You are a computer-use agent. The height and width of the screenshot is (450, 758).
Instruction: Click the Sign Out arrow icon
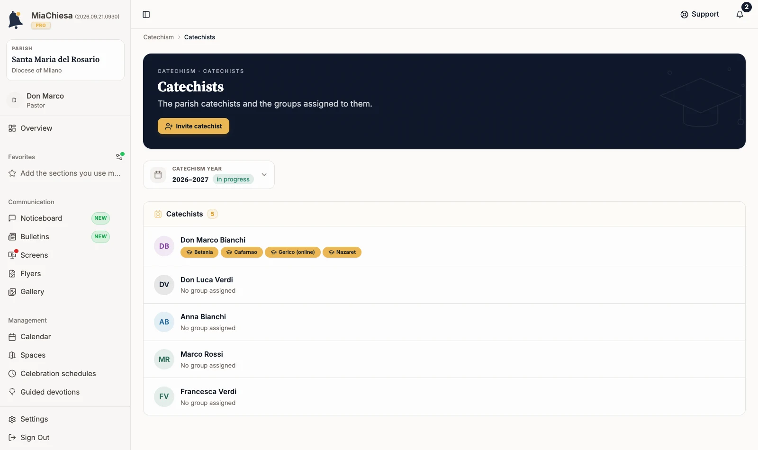(12, 438)
